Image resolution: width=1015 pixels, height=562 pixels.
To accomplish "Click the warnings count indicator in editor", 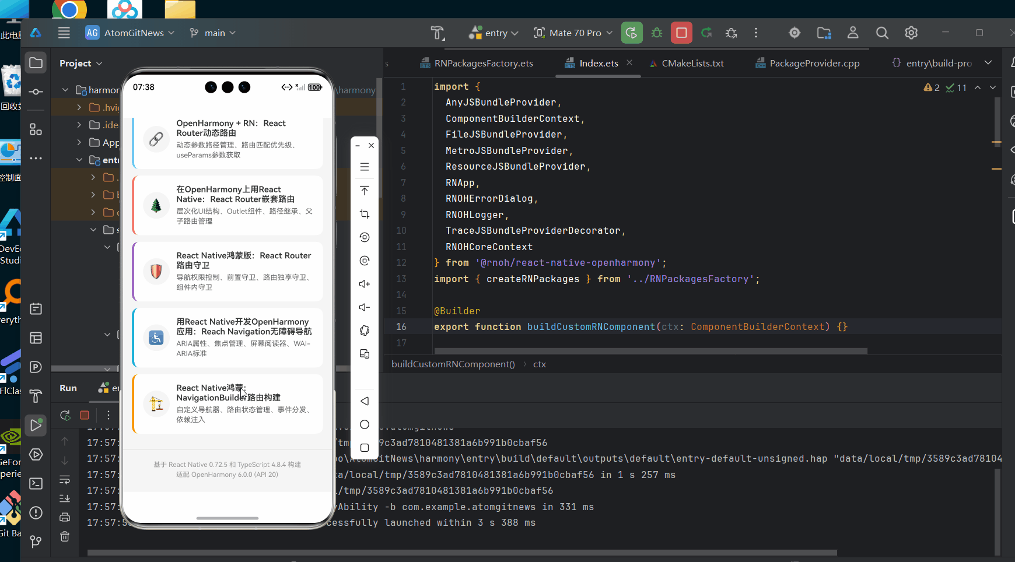I will tap(932, 87).
